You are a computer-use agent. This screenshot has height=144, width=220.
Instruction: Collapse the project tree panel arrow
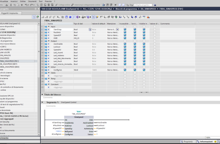click(x=39, y=9)
